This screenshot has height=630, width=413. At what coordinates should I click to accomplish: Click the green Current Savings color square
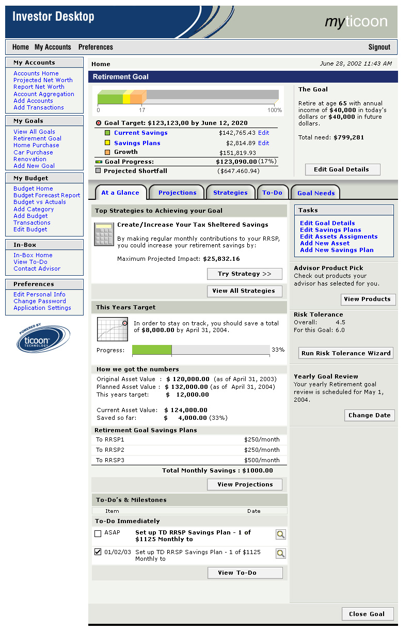point(107,133)
